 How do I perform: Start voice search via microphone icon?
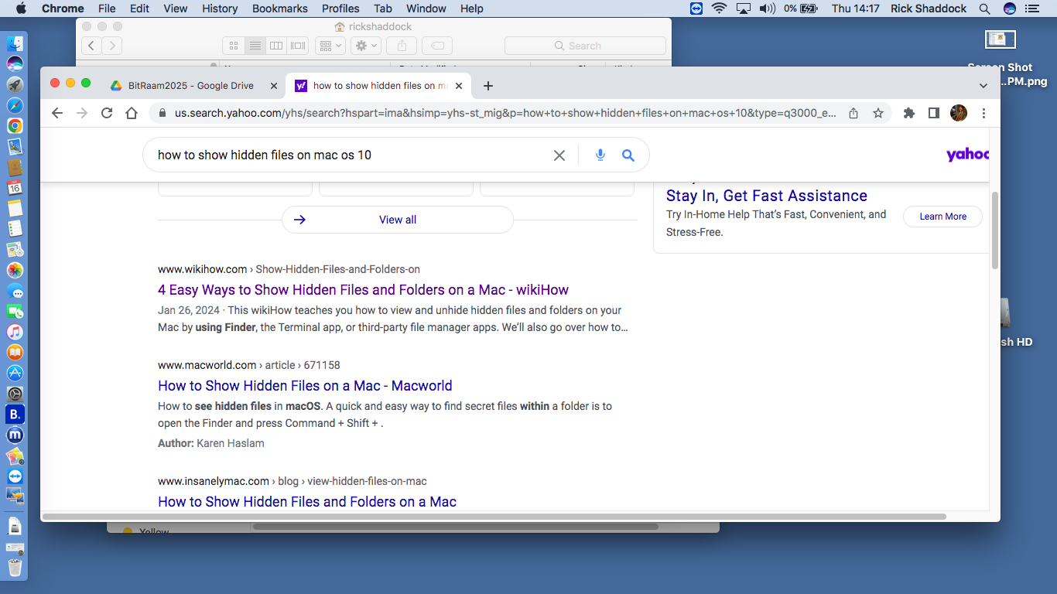[600, 155]
